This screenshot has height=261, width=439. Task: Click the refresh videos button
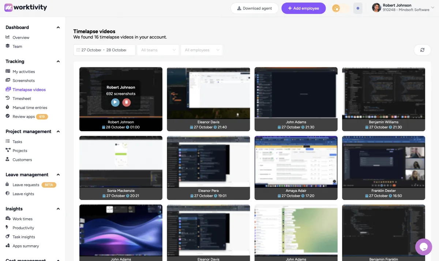(x=422, y=50)
